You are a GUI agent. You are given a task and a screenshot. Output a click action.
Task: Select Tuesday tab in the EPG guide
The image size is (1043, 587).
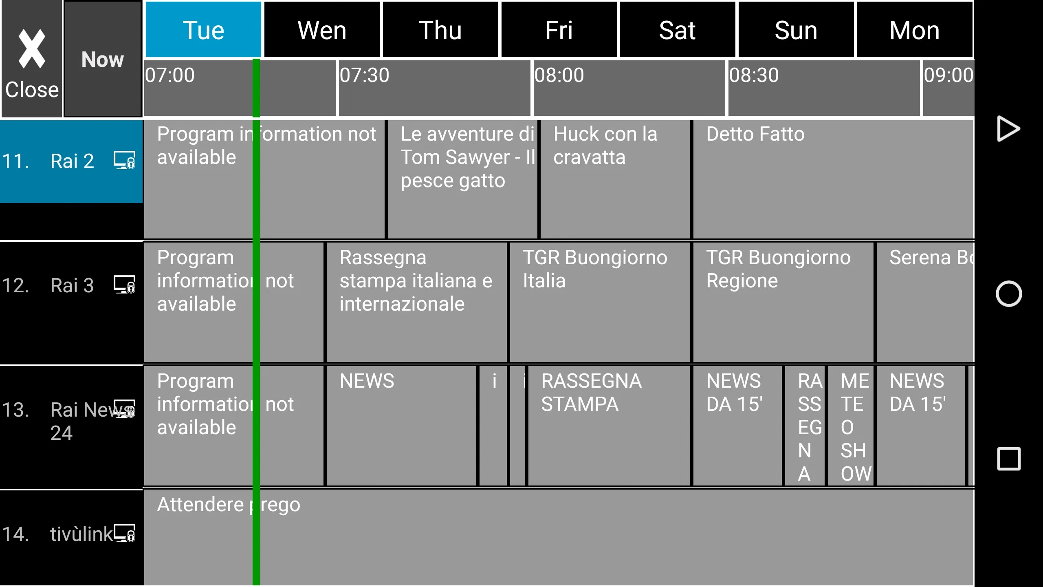coord(203,29)
